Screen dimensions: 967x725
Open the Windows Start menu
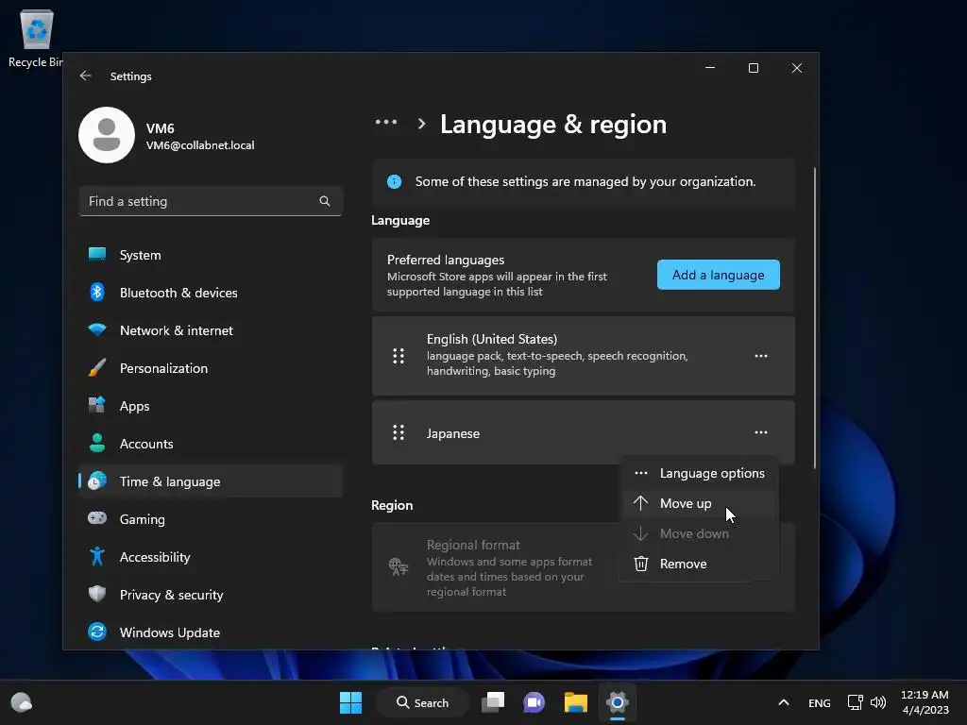(x=351, y=702)
